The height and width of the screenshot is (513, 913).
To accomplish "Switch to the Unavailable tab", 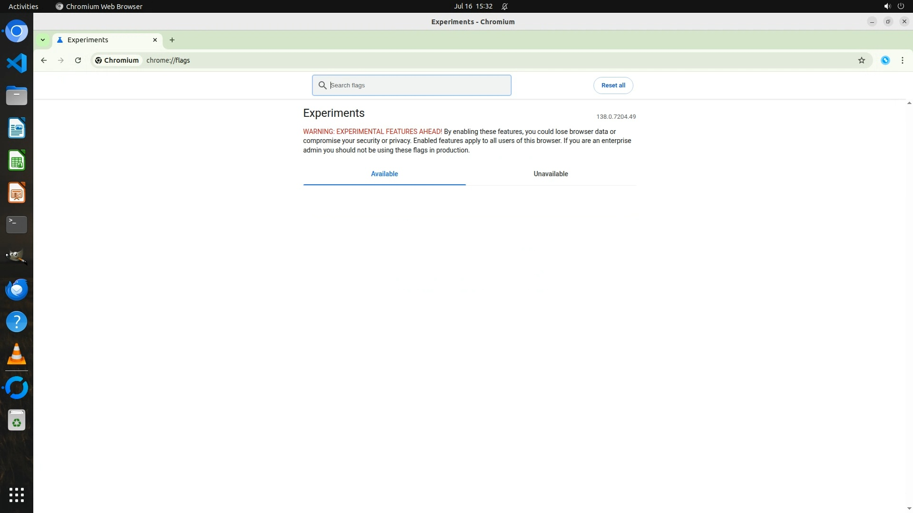I will [550, 174].
